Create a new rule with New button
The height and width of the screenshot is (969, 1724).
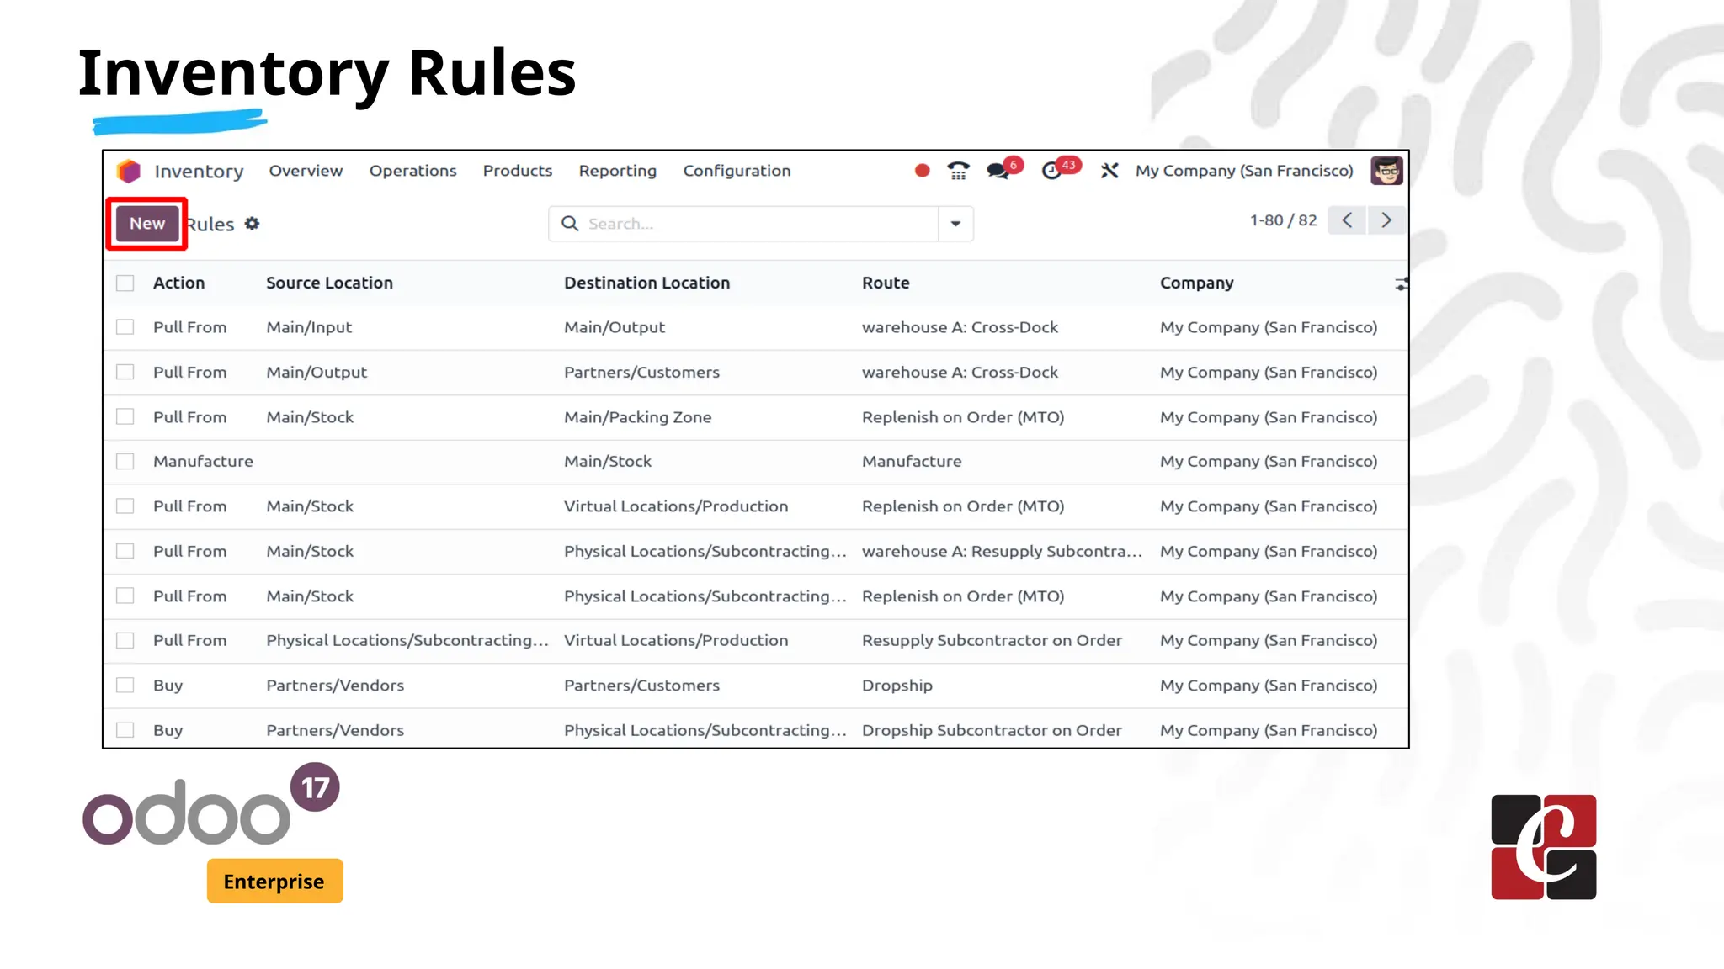click(147, 224)
